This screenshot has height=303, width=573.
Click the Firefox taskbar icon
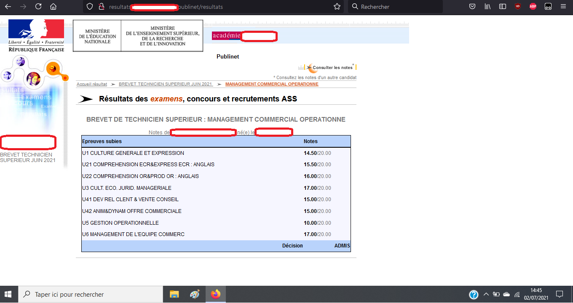tap(216, 294)
